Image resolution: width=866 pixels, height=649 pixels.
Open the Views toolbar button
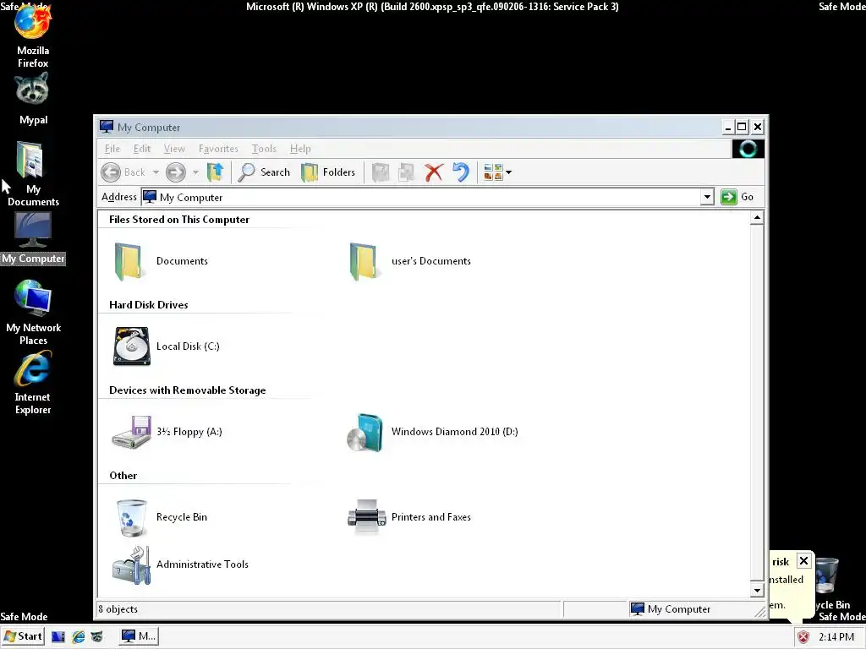(x=497, y=172)
